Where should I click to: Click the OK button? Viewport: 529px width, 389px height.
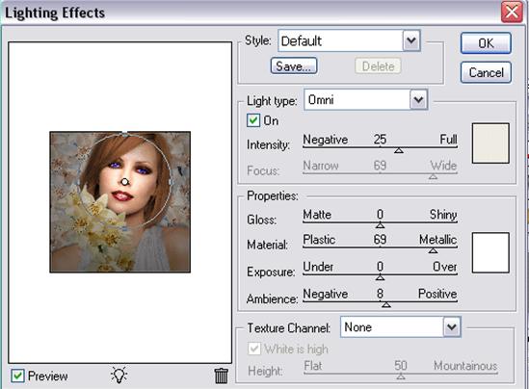click(486, 43)
